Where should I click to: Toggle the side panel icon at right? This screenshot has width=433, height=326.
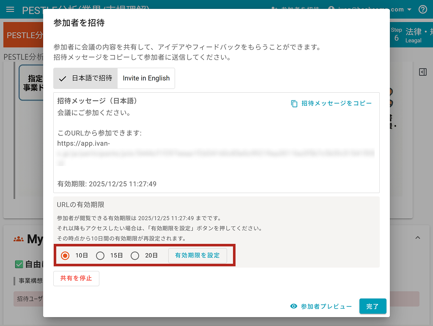[422, 72]
